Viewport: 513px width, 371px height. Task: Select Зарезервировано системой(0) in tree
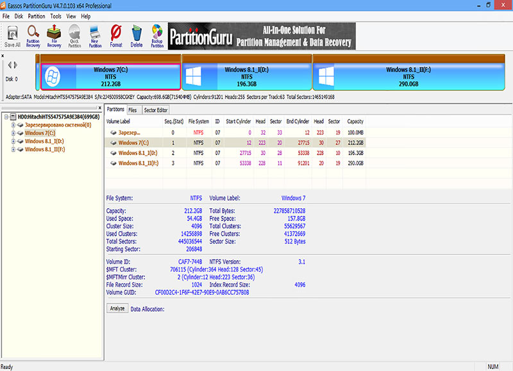click(58, 125)
